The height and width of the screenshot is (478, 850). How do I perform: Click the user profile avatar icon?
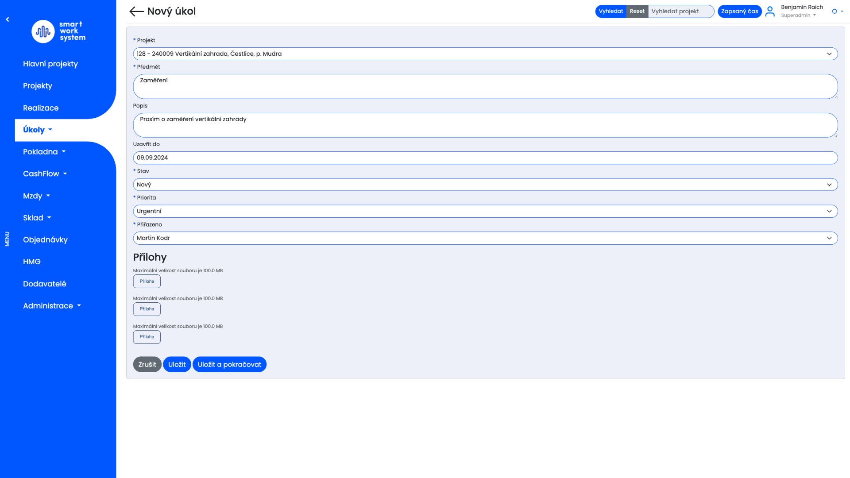click(x=770, y=12)
